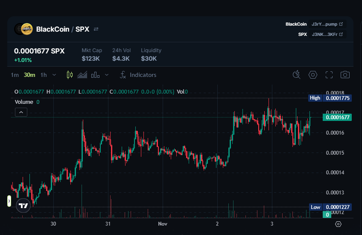362x235 pixels.
Task: Click the Mkt Cap $123K value
Action: [91, 59]
